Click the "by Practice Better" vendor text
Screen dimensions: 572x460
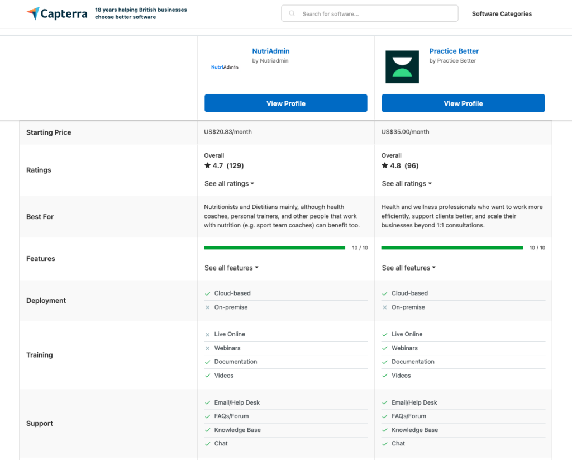tap(452, 60)
